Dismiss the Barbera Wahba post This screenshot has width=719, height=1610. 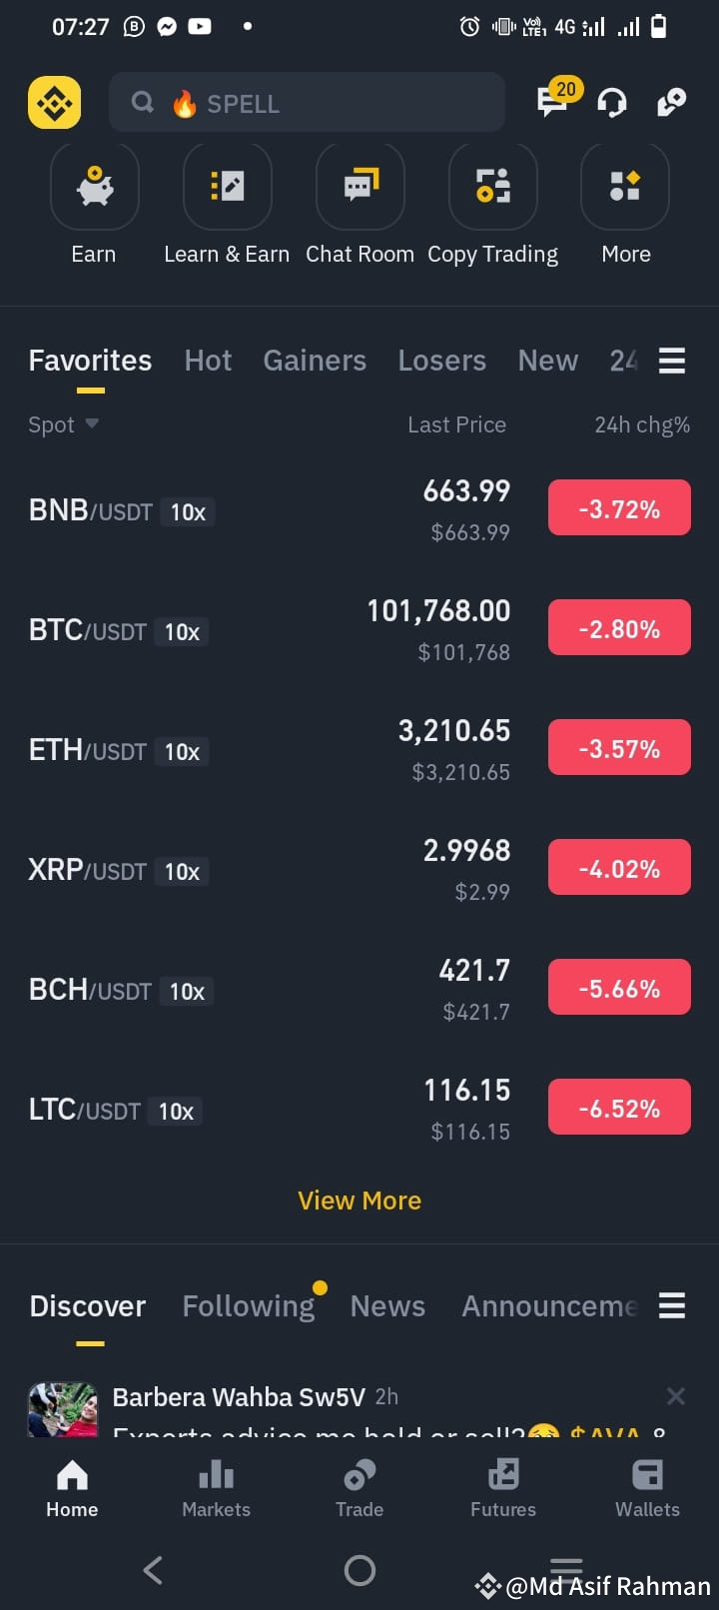[x=676, y=1396]
